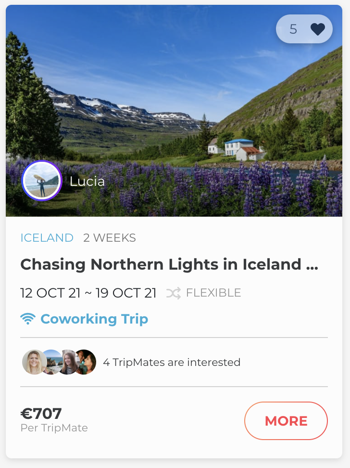Click the like count number 5
This screenshot has width=350, height=468.
tap(293, 30)
